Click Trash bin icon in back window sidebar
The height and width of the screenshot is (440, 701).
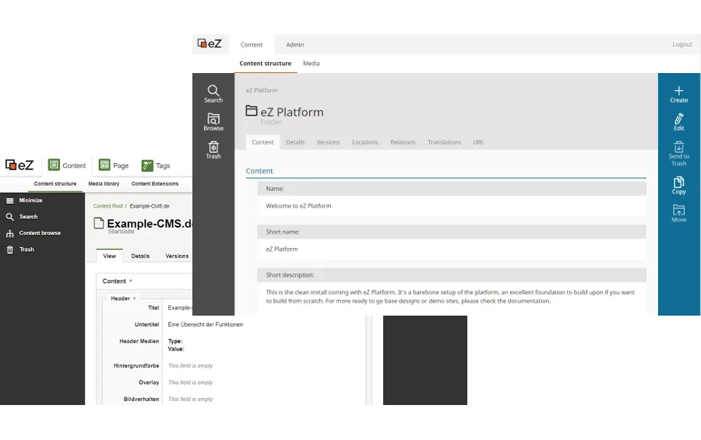[10, 250]
